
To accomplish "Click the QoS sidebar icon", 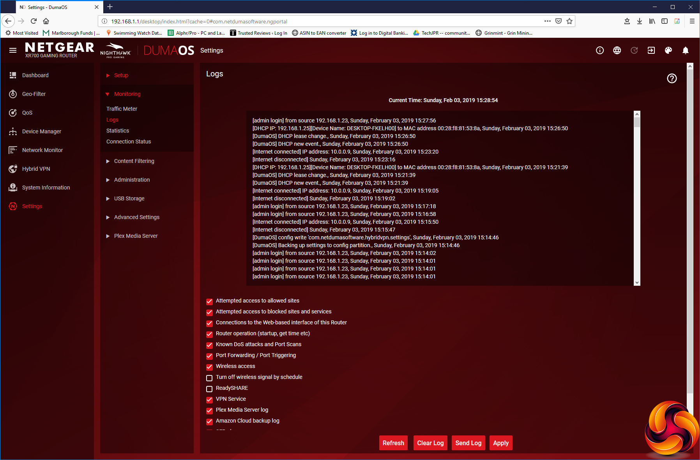I will coord(13,113).
